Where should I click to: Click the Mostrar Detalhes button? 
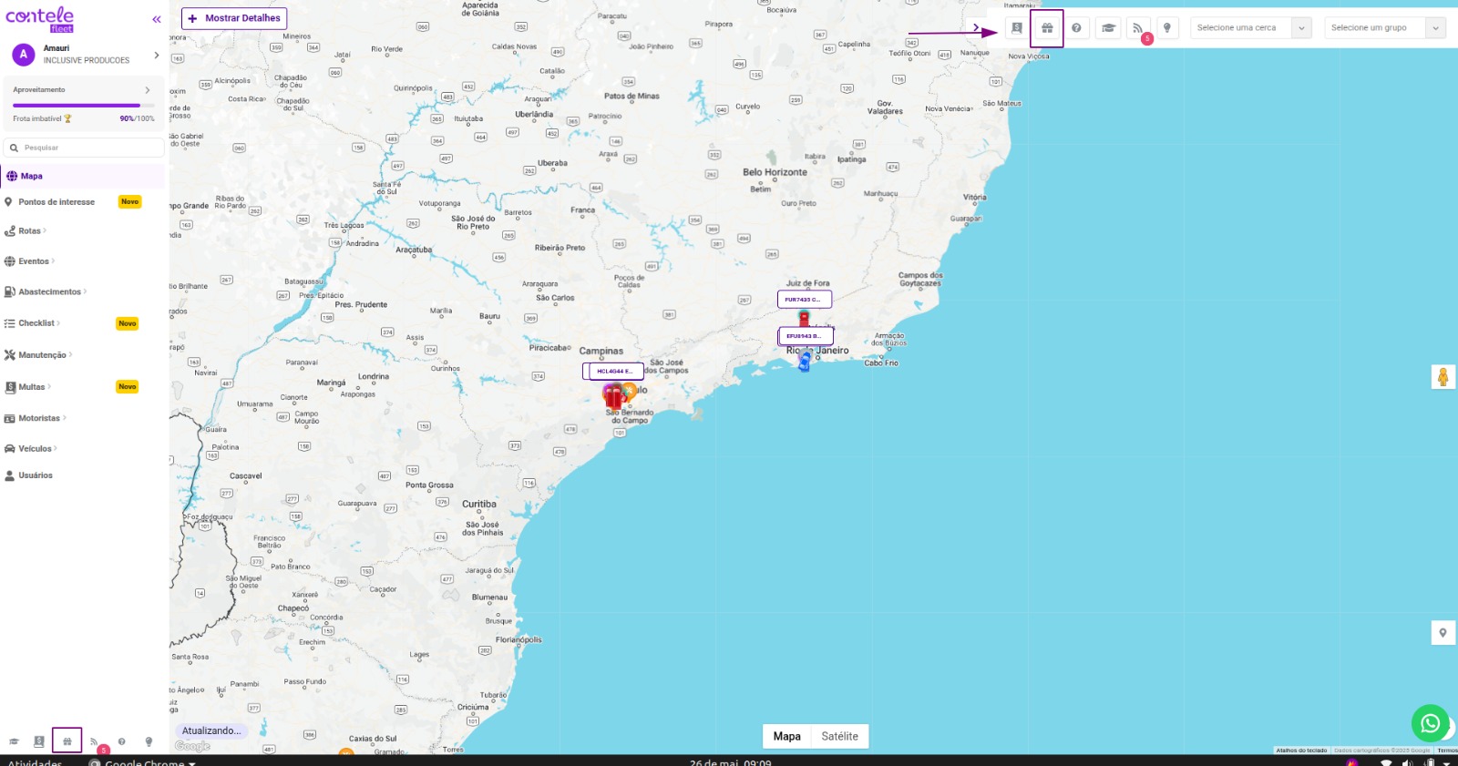234,18
